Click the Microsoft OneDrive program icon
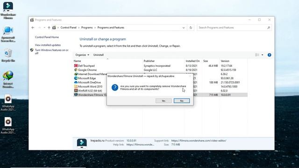The width and height of the screenshot is (299, 168). pos(76,83)
